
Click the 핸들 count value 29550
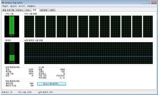[62, 69]
